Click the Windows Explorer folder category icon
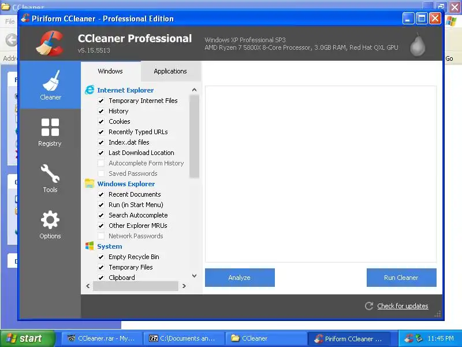 (90, 183)
